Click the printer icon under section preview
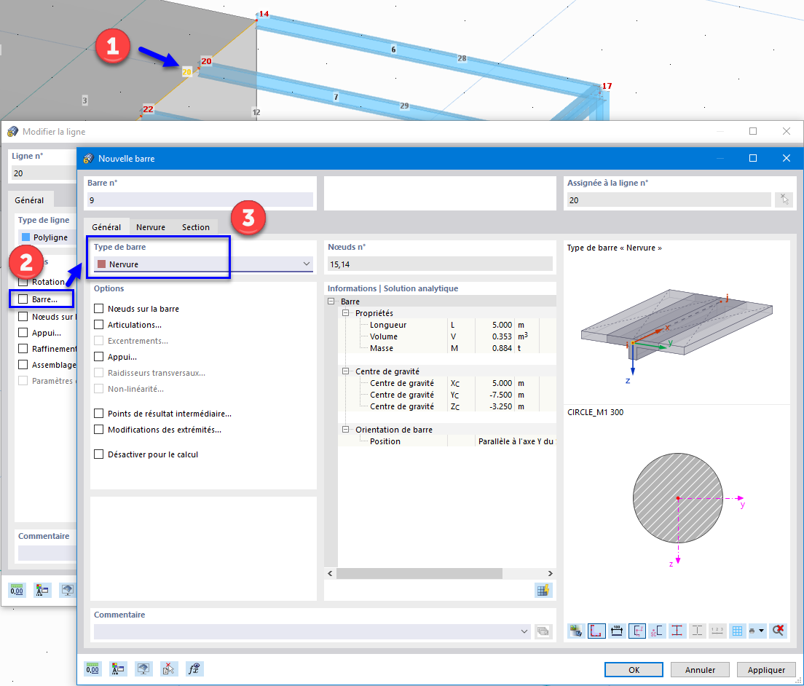Viewport: 804px width, 686px height. [x=752, y=631]
